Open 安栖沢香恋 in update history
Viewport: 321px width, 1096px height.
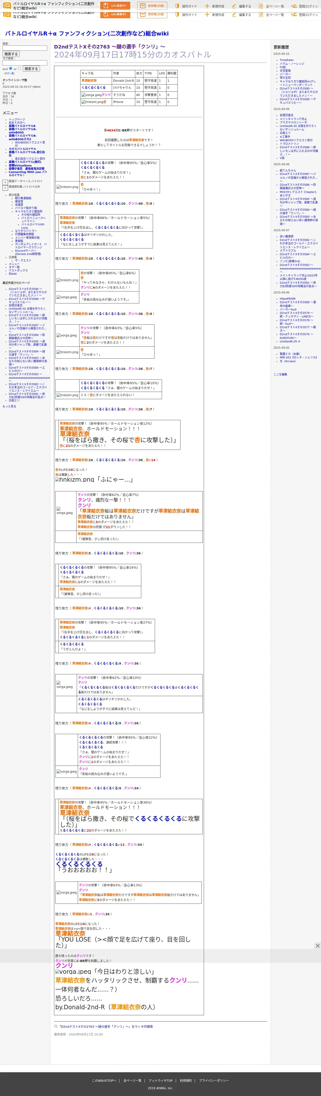pyautogui.click(x=286, y=115)
